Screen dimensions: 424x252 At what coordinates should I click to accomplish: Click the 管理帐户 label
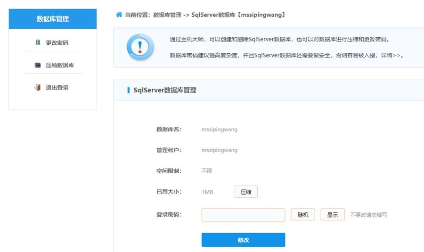tap(169, 150)
